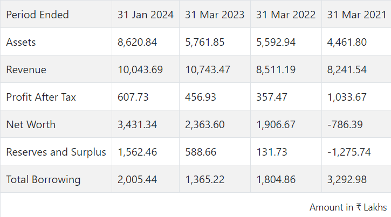Select the Profit After Tax row label
The height and width of the screenshot is (217, 391).
point(41,97)
